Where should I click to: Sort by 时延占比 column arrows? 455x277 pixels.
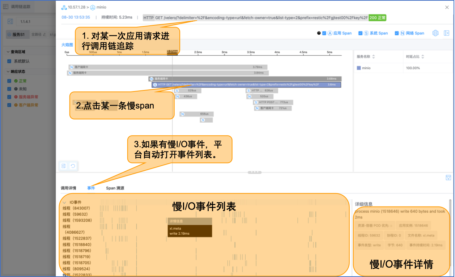(424, 56)
